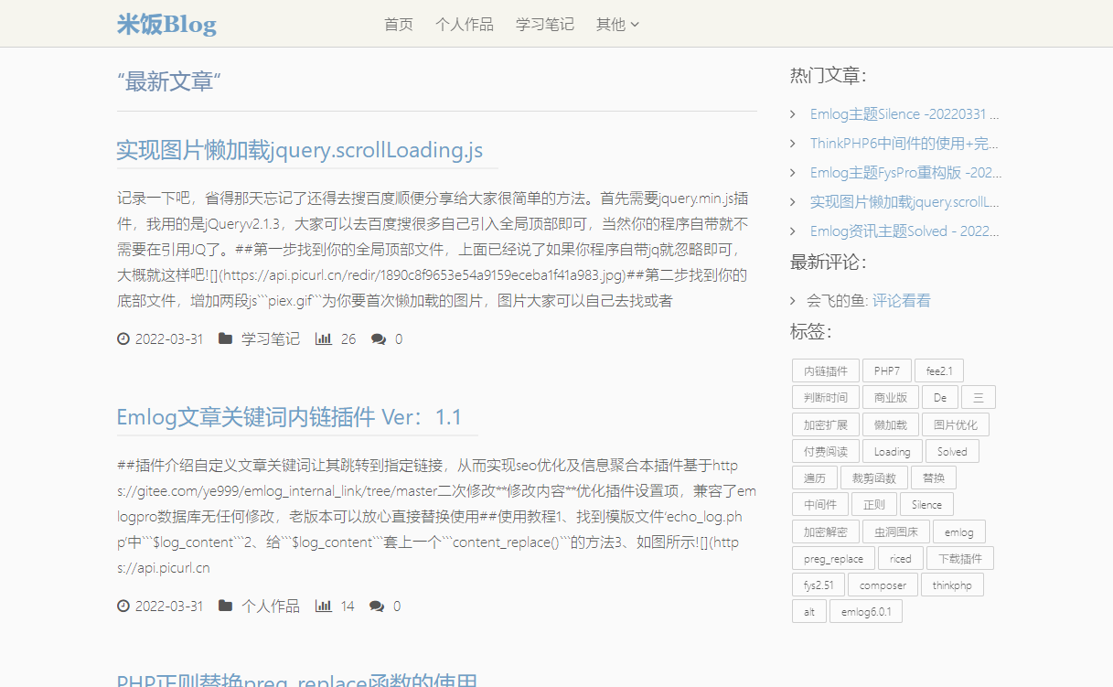This screenshot has height=687, width=1113.
Task: Open Emlog文章关键词内链插件 Ver：1.1 article
Action: (289, 417)
